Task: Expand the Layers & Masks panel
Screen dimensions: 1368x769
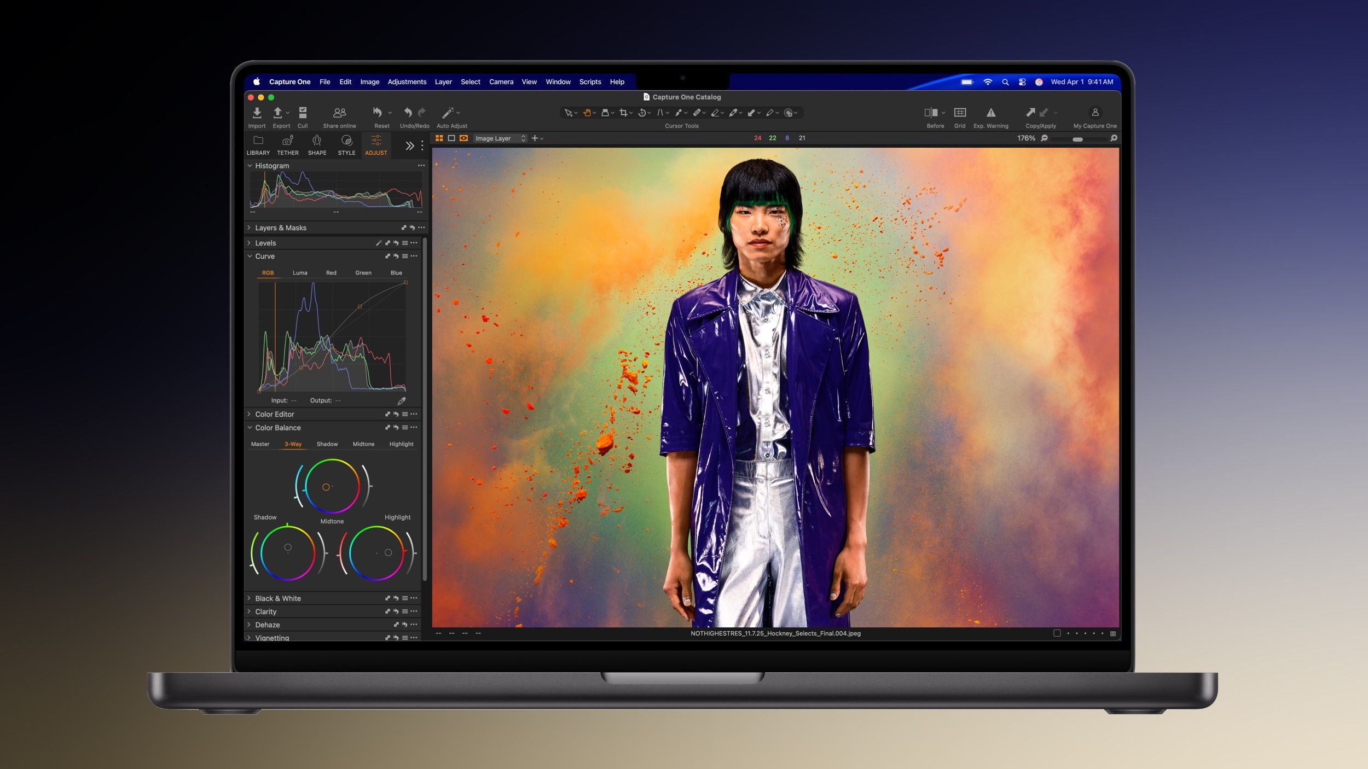Action: point(250,228)
